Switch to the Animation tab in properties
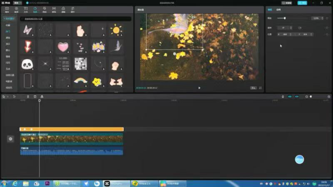 point(278,10)
